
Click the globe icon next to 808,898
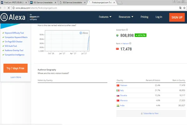pyautogui.click(x=117, y=35)
